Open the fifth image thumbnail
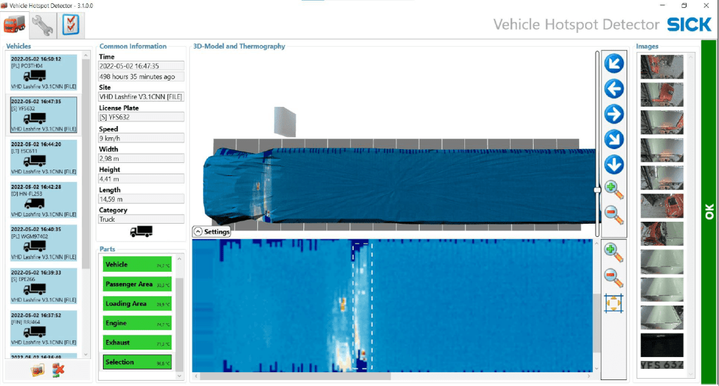719x386 pixels. (662, 178)
